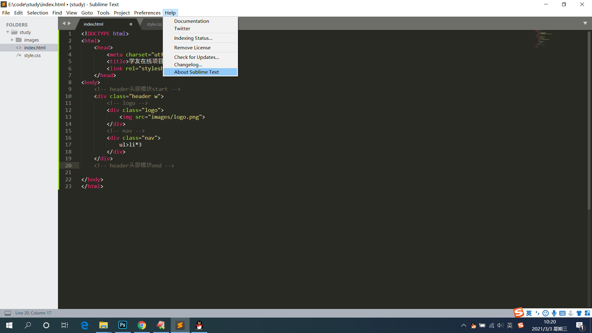592x333 pixels.
Task: Open the Goto menu
Action: click(x=87, y=13)
